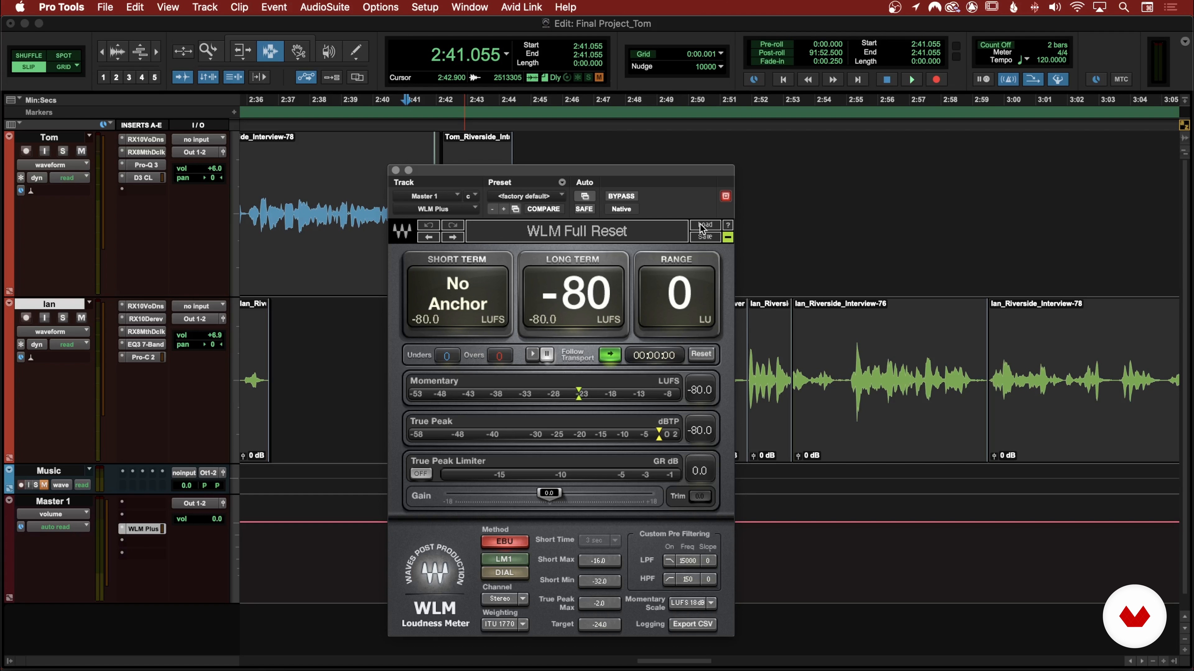The width and height of the screenshot is (1194, 671).
Task: Toggle True Peak Limiter OFF switch
Action: 420,474
